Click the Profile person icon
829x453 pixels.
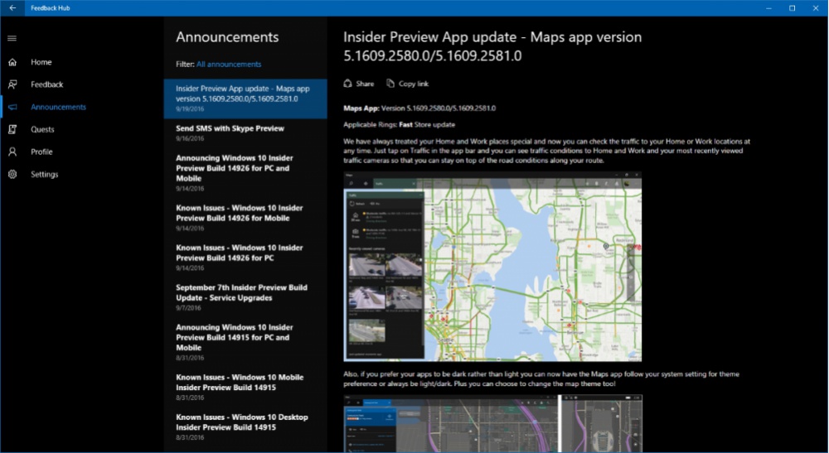pyautogui.click(x=12, y=152)
